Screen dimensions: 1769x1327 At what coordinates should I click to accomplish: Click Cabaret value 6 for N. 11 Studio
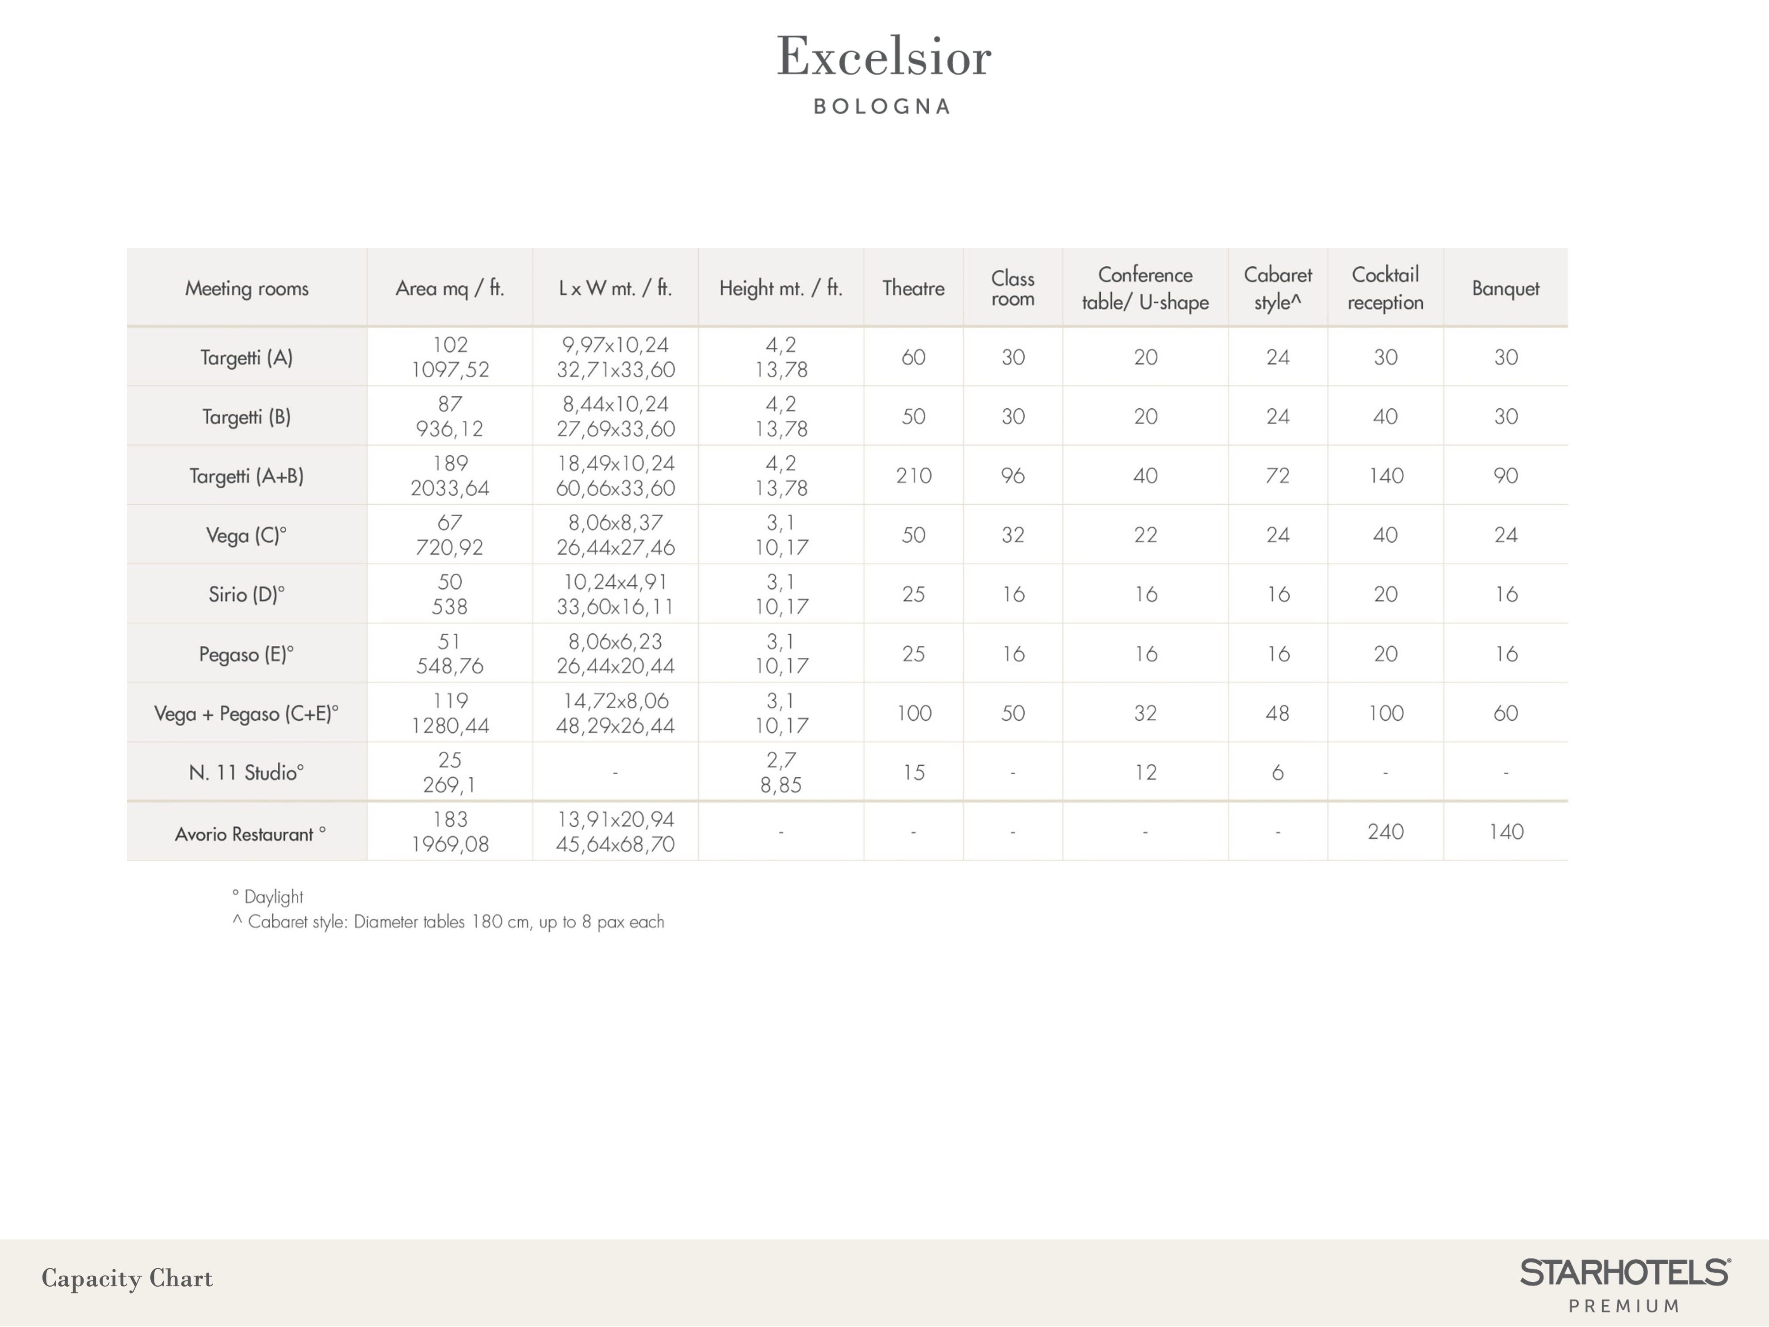pyautogui.click(x=1277, y=773)
